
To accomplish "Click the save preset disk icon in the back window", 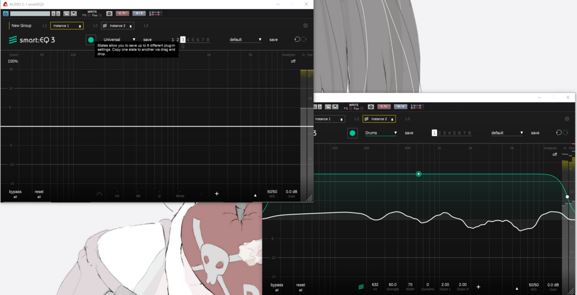I will click(335, 106).
